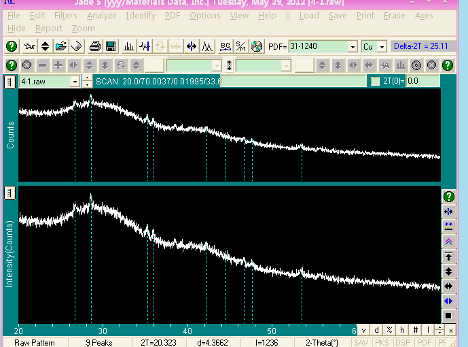Click the green help icon in the top toolbar
This screenshot has width=468, height=347.
(12, 46)
